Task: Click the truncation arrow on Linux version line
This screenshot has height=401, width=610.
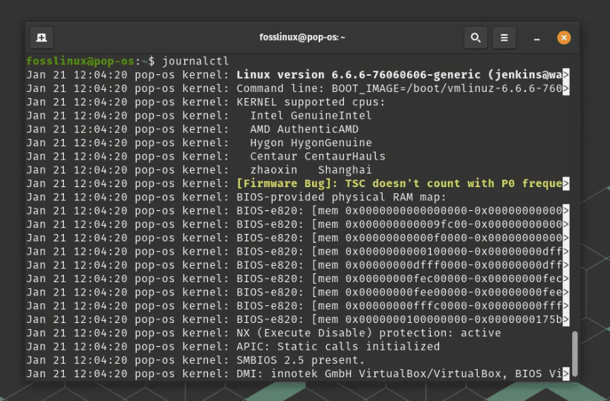Action: (x=566, y=74)
